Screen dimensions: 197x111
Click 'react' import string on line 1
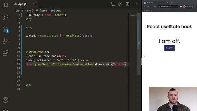[x=59, y=15]
